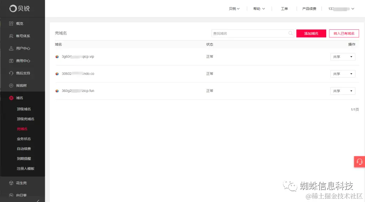This screenshot has width=365, height=202.
Task: Open 用户中心 user center sidebar item
Action: point(23,48)
